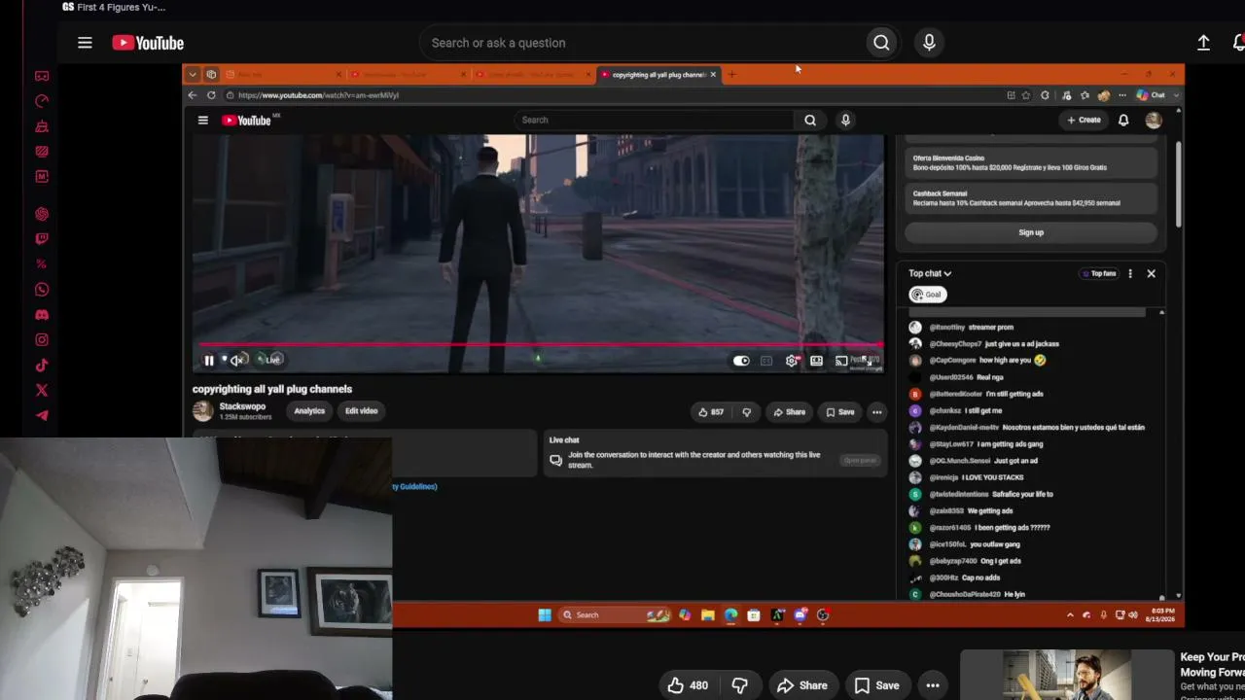Open File Explorer from the taskbar
The image size is (1245, 700).
pyautogui.click(x=707, y=615)
